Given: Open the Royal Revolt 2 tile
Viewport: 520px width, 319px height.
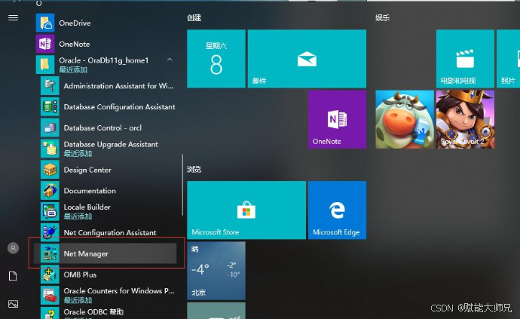Looking at the screenshot, I should click(x=465, y=119).
